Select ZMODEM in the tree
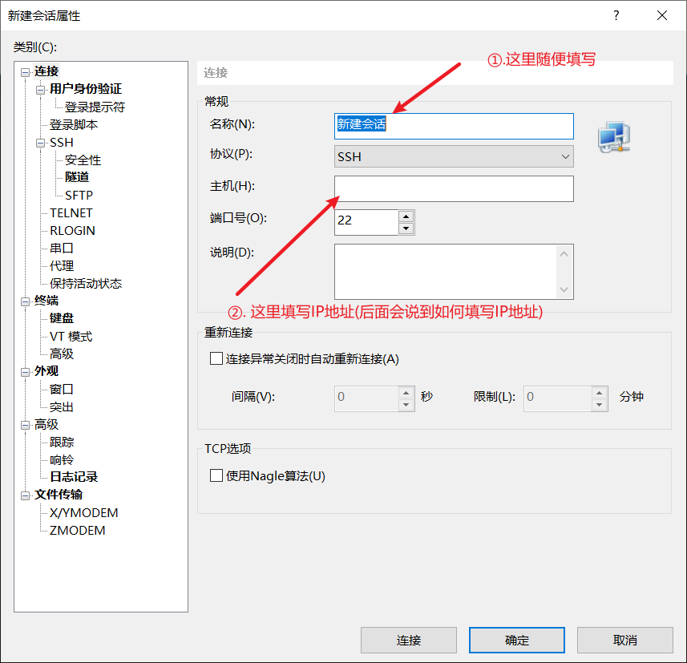The height and width of the screenshot is (663, 687). tap(75, 530)
